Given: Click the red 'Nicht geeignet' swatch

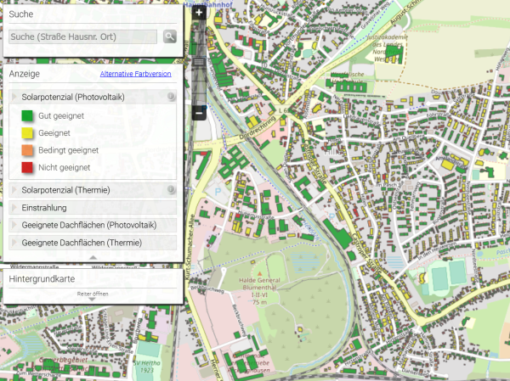Looking at the screenshot, I should tap(26, 167).
